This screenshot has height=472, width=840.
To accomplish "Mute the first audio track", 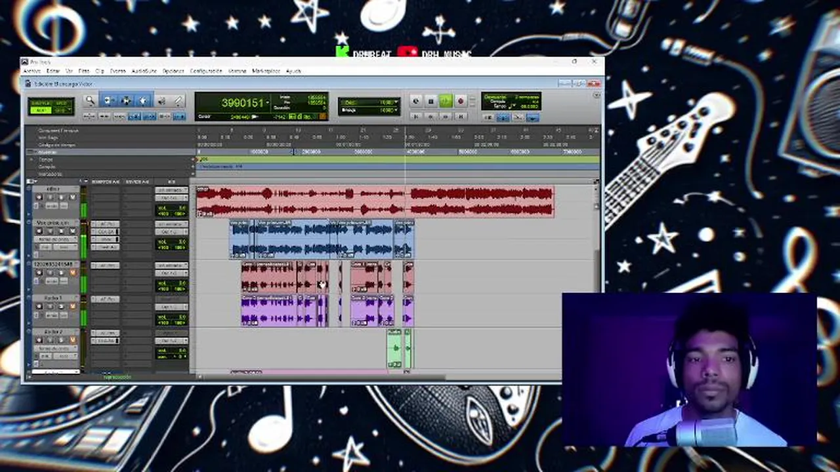I will pyautogui.click(x=73, y=197).
